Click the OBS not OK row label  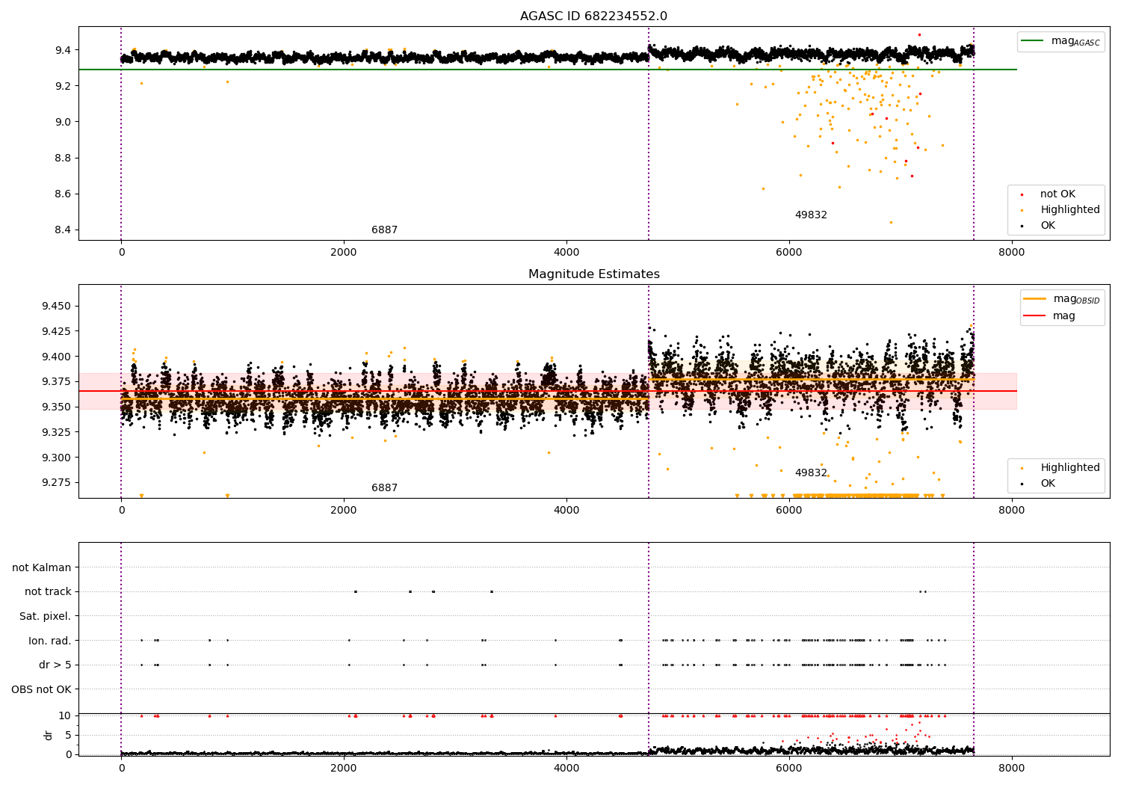click(x=42, y=689)
